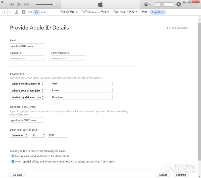Open the birth month December dropdown
The image size is (201, 178).
pos(19,135)
